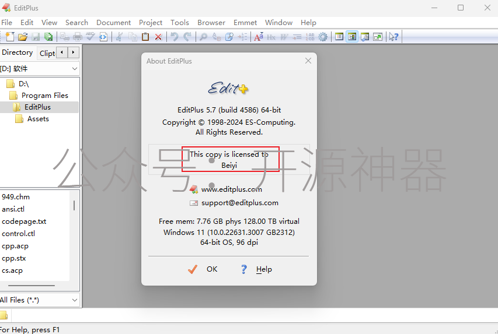This screenshot has width=498, height=334.
Task: Click the Find magnifier icon
Action: [x=203, y=37]
